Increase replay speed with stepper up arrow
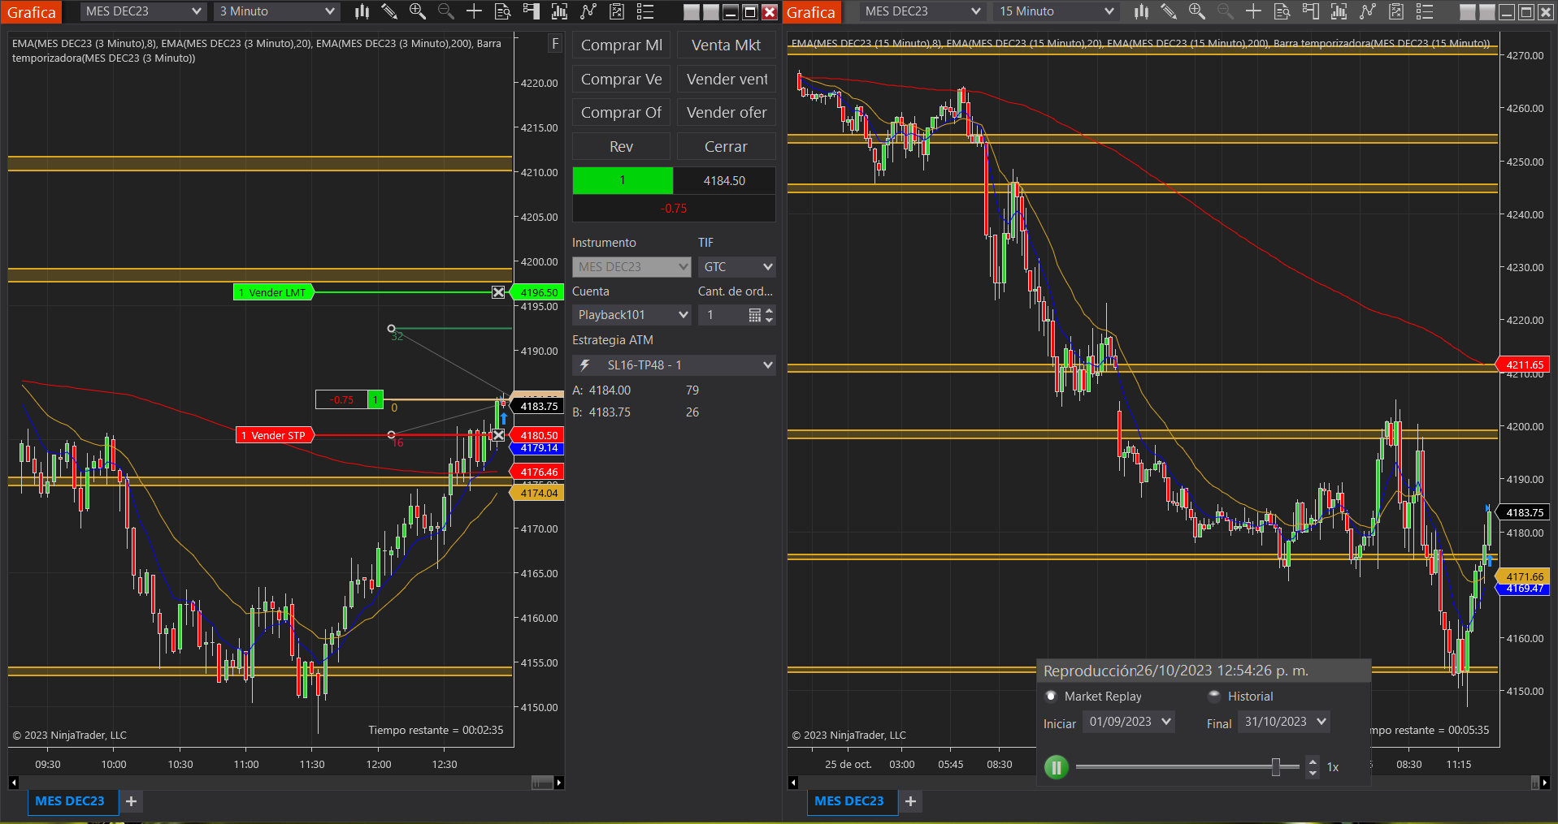 (x=1313, y=761)
